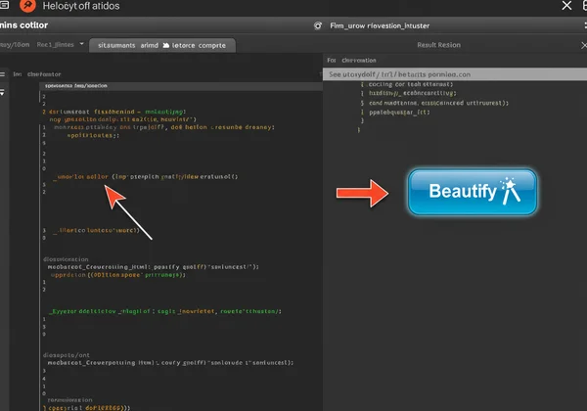587x411 pixels.
Task: Click the 'hızdtonȷȷ_ ecobnrcarcttivg;' line in result panel
Action: click(413, 93)
